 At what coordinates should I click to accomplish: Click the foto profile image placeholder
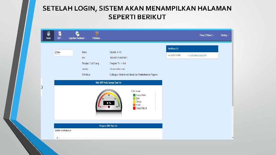pos(64,53)
